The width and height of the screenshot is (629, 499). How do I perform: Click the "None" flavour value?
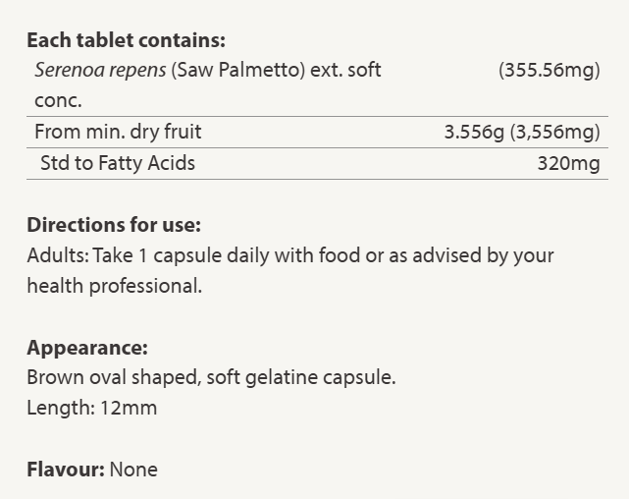pyautogui.click(x=133, y=470)
